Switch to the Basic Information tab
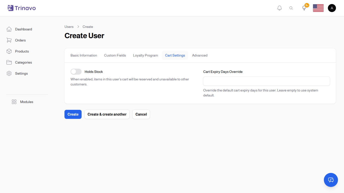 (84, 55)
